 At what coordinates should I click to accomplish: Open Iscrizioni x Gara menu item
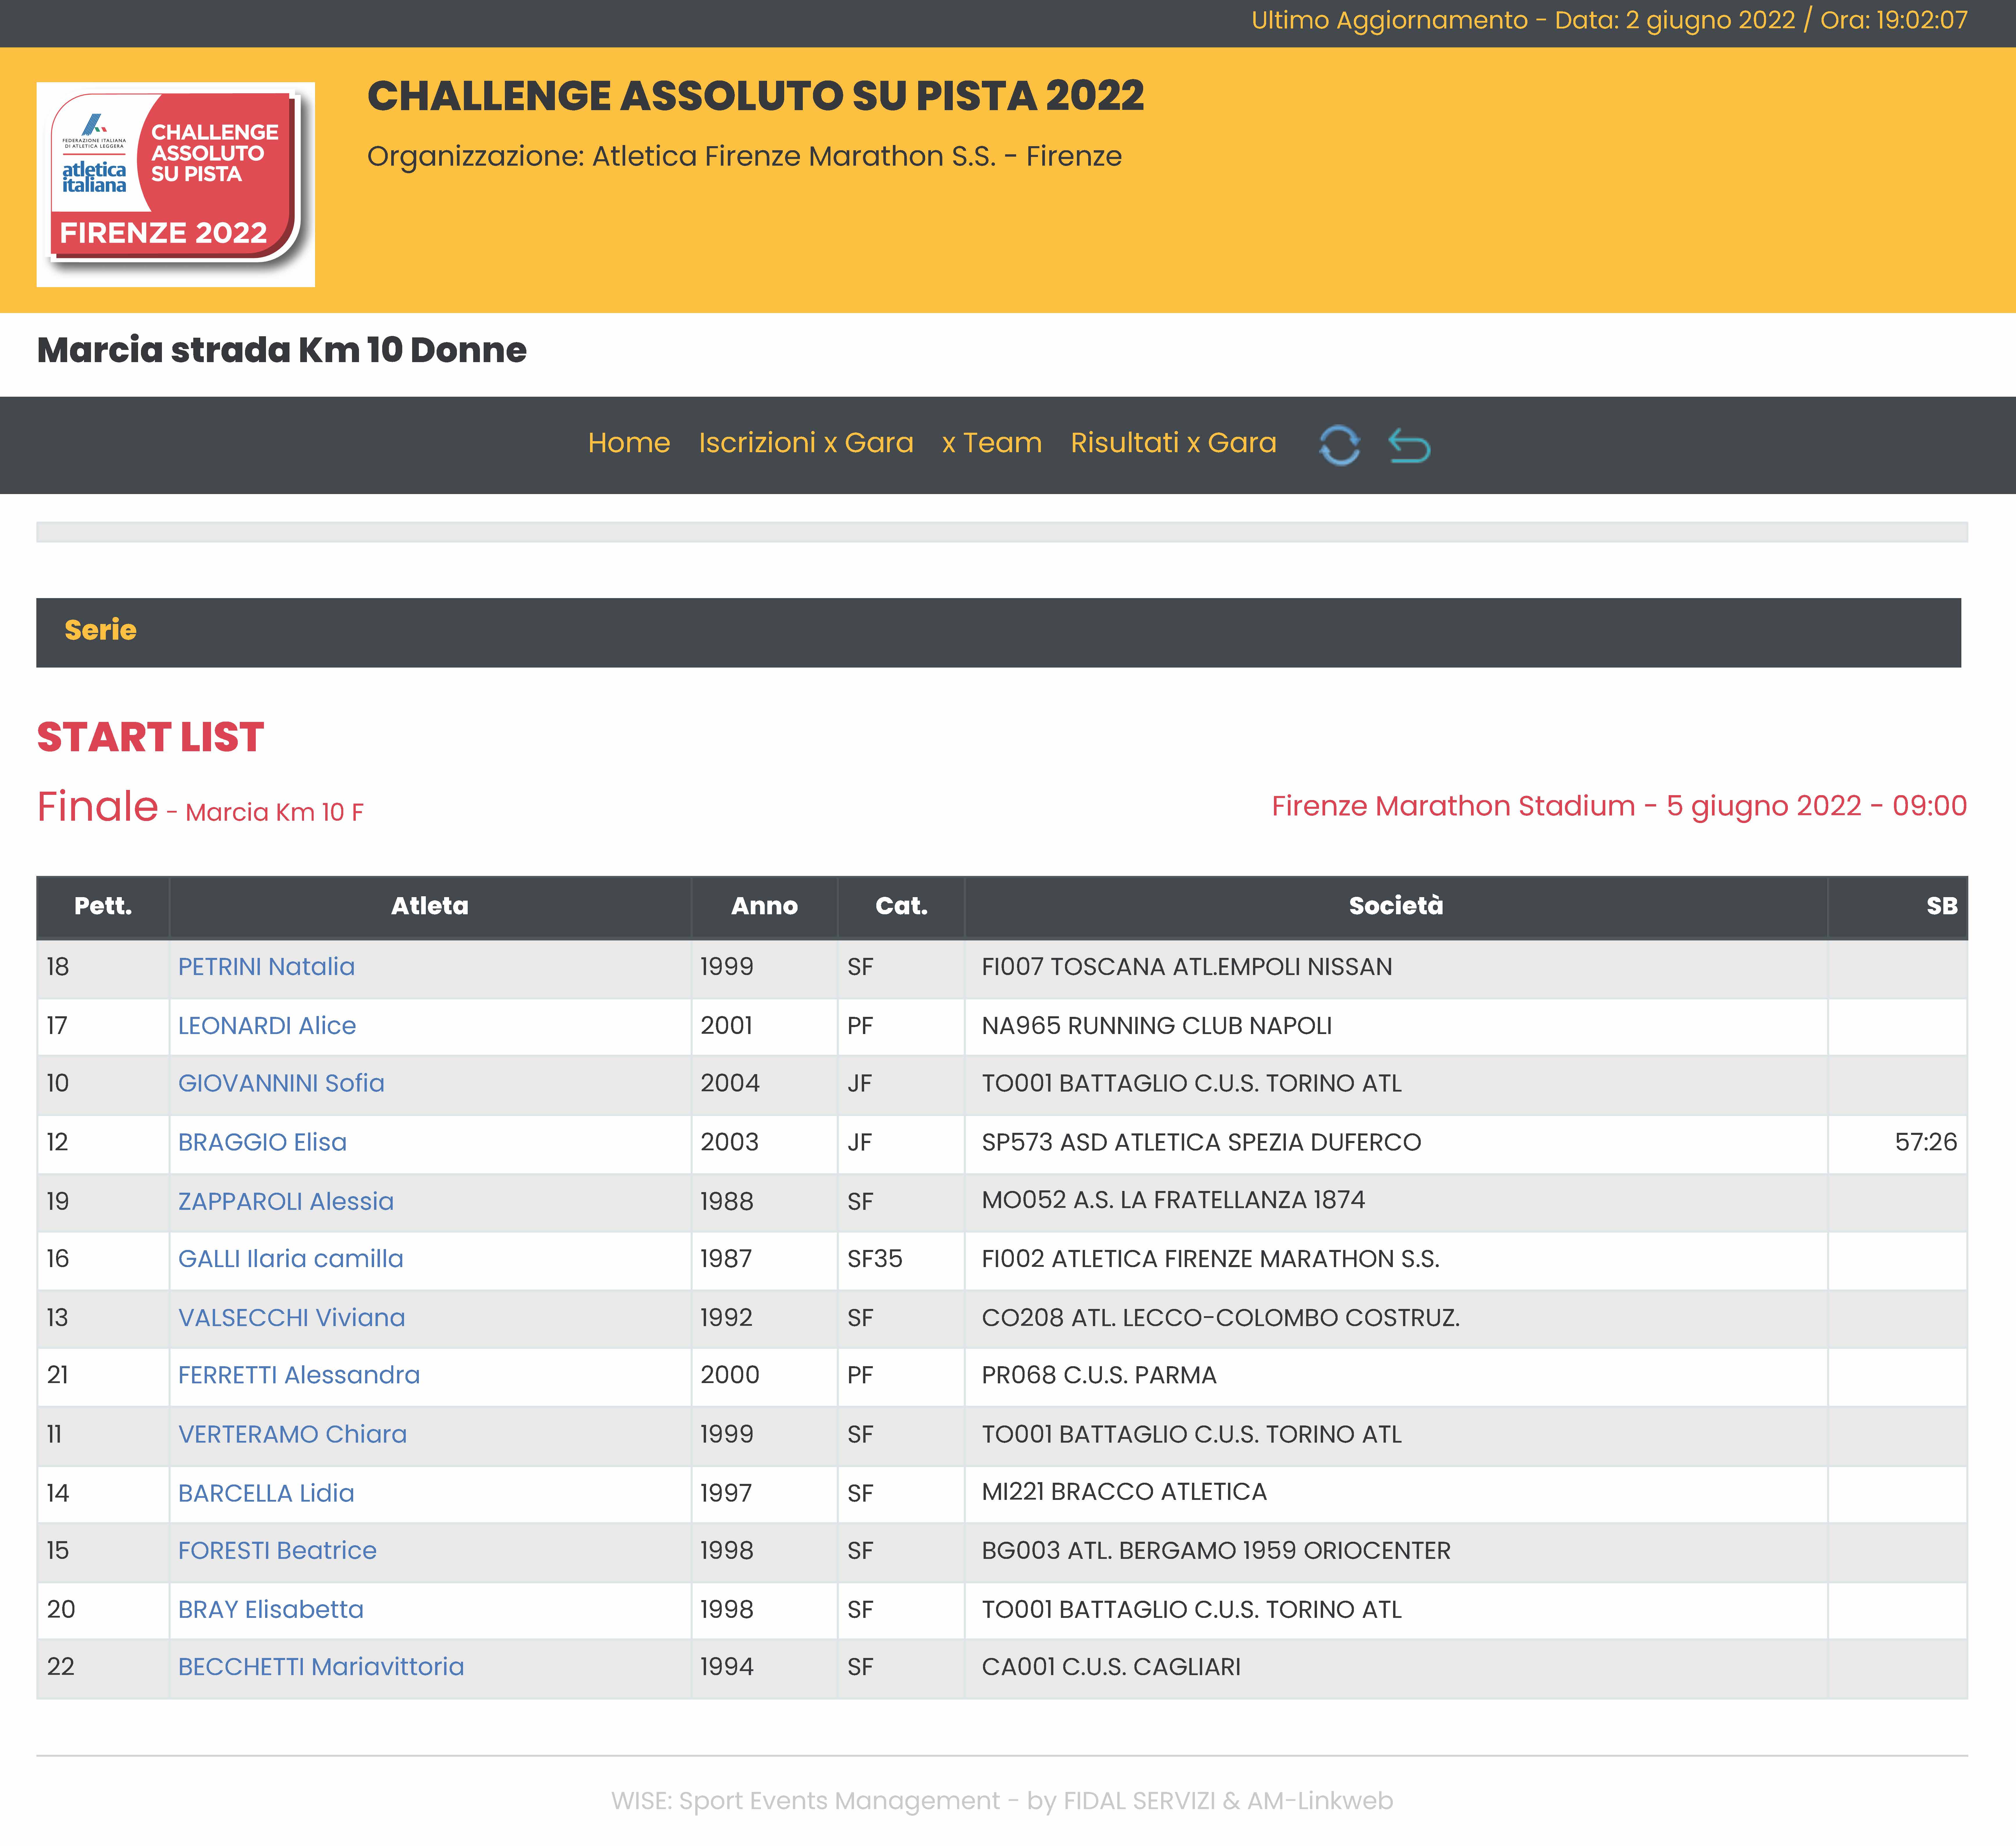[806, 443]
